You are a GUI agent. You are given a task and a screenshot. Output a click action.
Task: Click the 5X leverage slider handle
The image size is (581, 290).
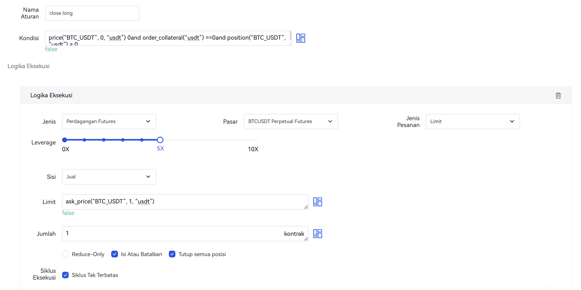click(160, 140)
